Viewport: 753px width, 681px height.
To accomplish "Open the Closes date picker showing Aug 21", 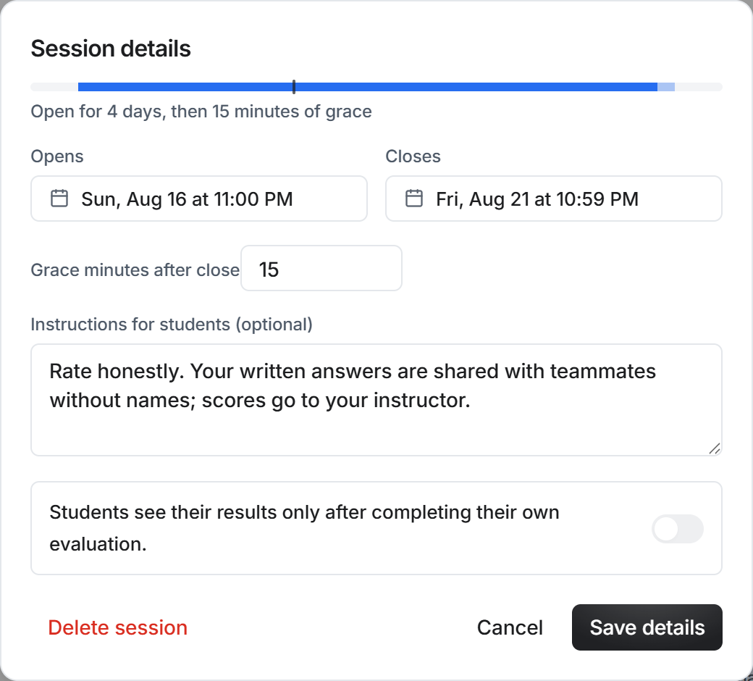I will 554,199.
